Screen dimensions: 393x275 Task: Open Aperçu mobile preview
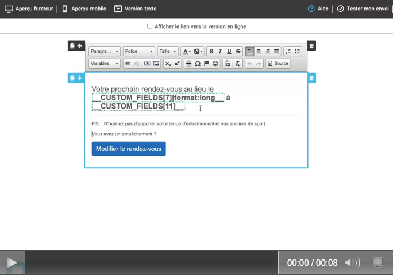[x=84, y=9]
